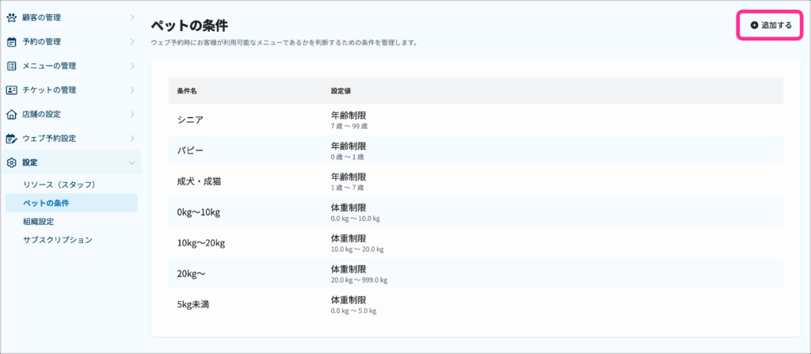Viewport: 811px width, 354px height.
Task: Select the 0kg〜10kg condition row
Action: tap(476, 213)
